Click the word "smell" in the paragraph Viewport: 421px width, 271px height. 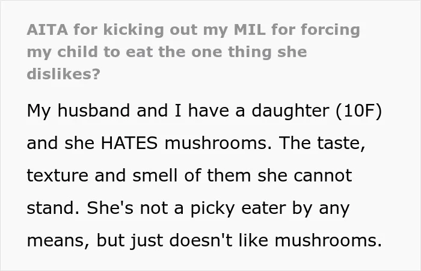click(155, 175)
